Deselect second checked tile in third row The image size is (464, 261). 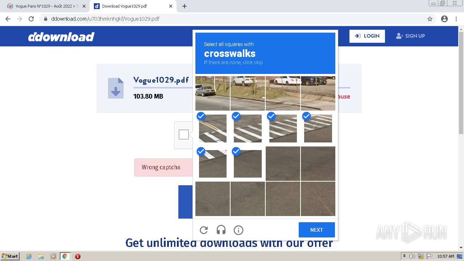(248, 163)
